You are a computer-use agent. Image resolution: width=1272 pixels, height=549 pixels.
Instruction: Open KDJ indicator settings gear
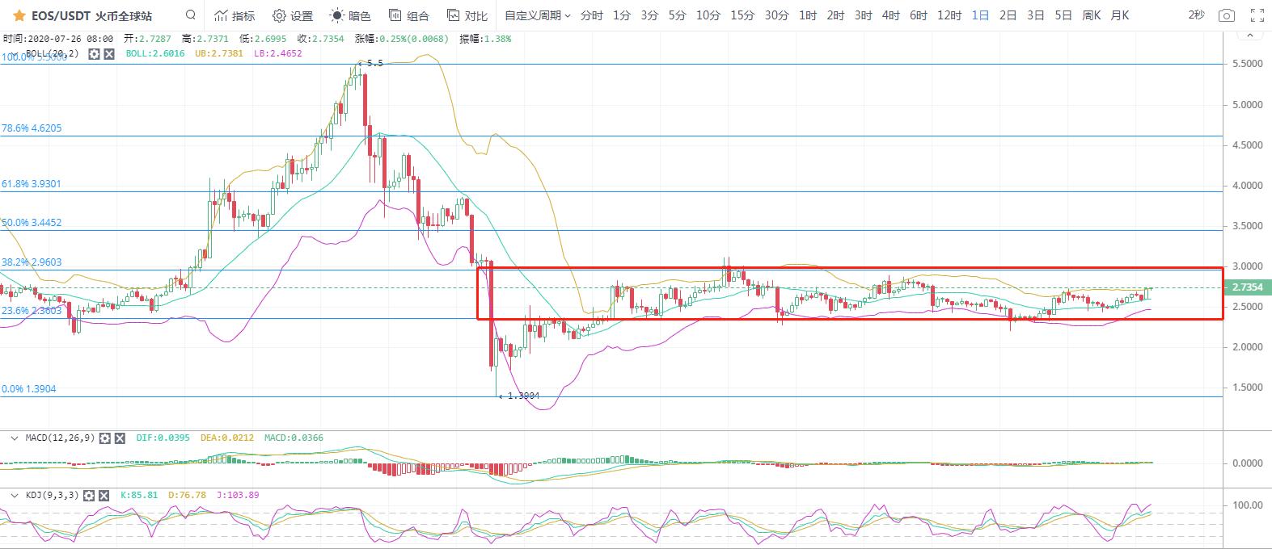click(90, 495)
